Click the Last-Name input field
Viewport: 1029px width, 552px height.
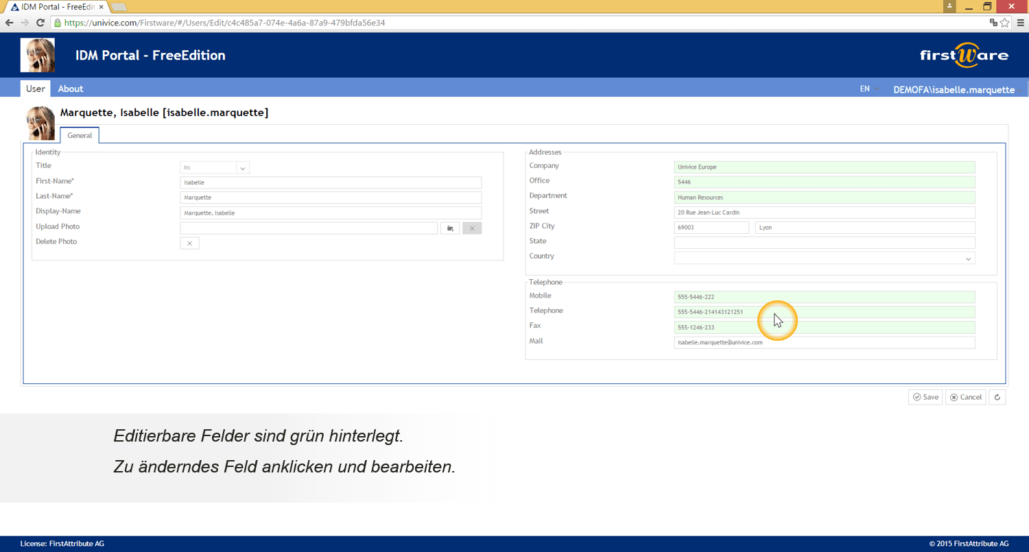(331, 197)
